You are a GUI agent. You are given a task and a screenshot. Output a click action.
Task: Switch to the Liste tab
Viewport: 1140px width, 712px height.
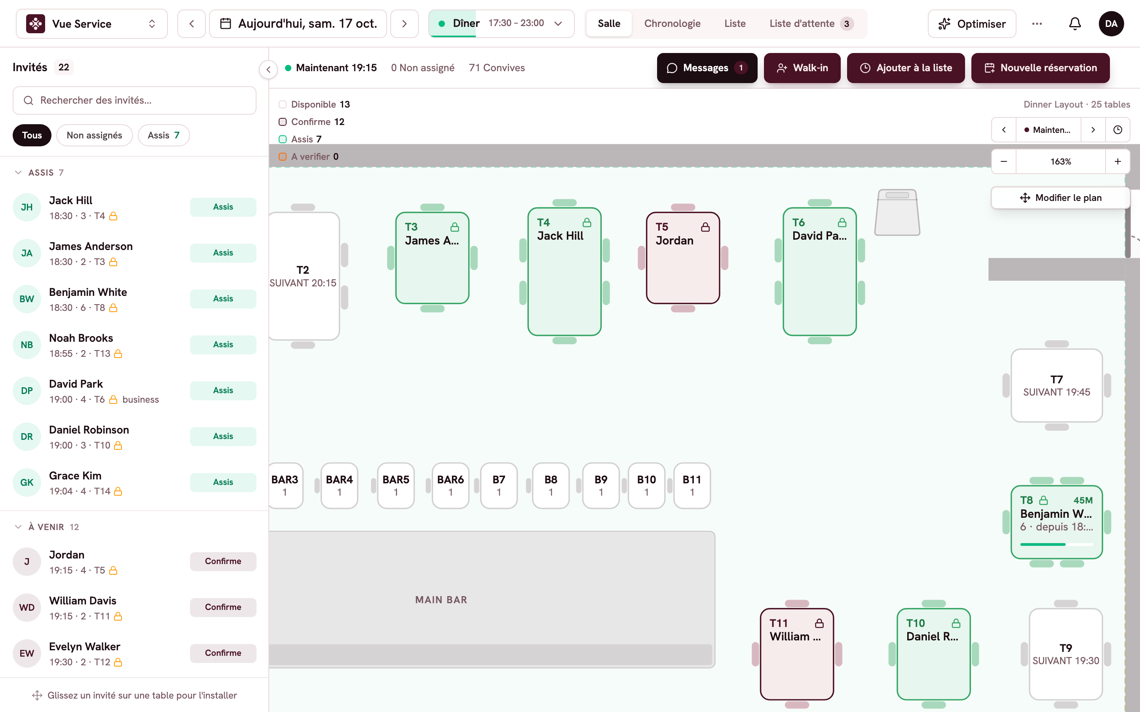tap(735, 24)
